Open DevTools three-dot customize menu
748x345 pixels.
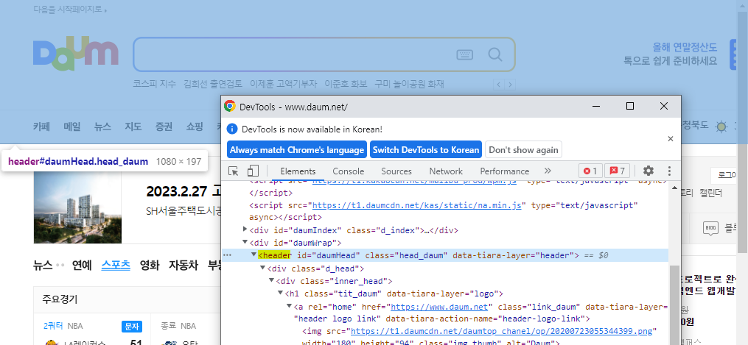tap(669, 171)
